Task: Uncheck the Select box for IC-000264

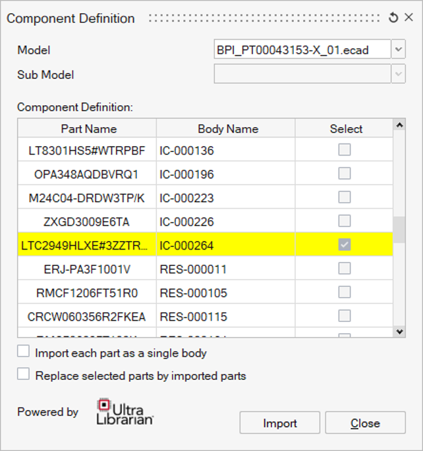Action: tap(345, 245)
